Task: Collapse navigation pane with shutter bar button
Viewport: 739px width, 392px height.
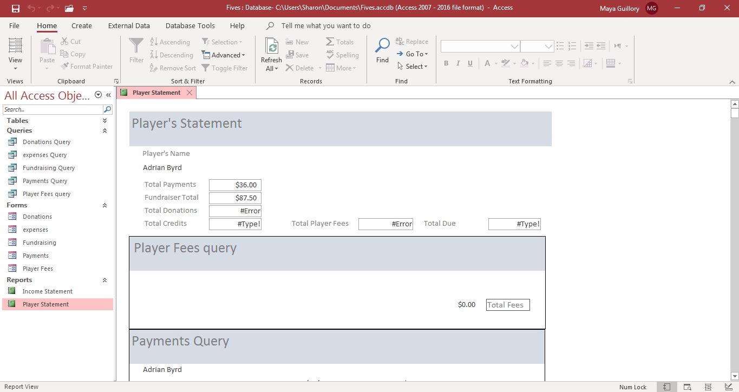Action: 108,95
